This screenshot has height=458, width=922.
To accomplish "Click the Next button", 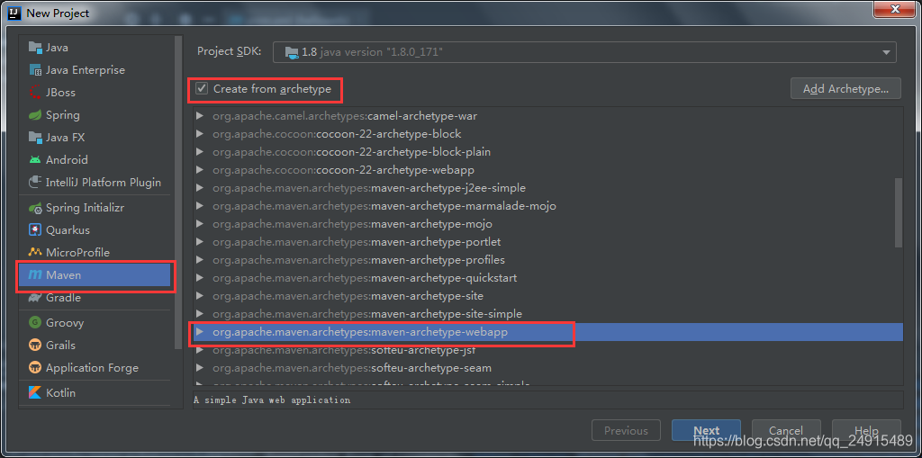I will coord(706,430).
